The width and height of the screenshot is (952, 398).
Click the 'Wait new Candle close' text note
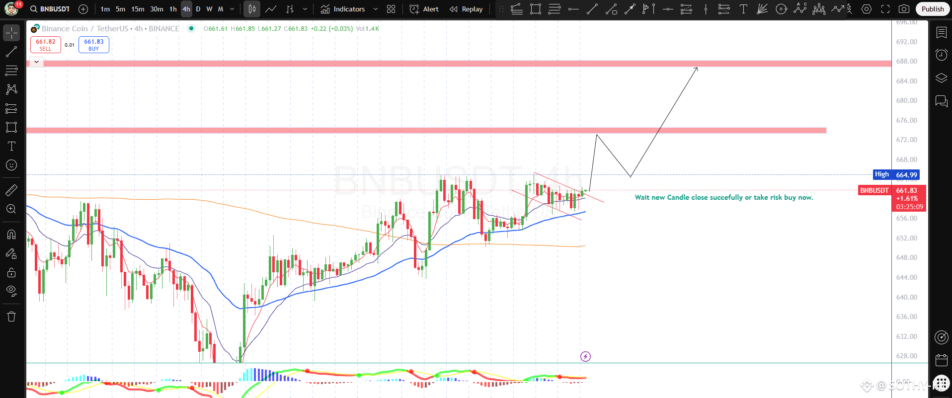[724, 197]
